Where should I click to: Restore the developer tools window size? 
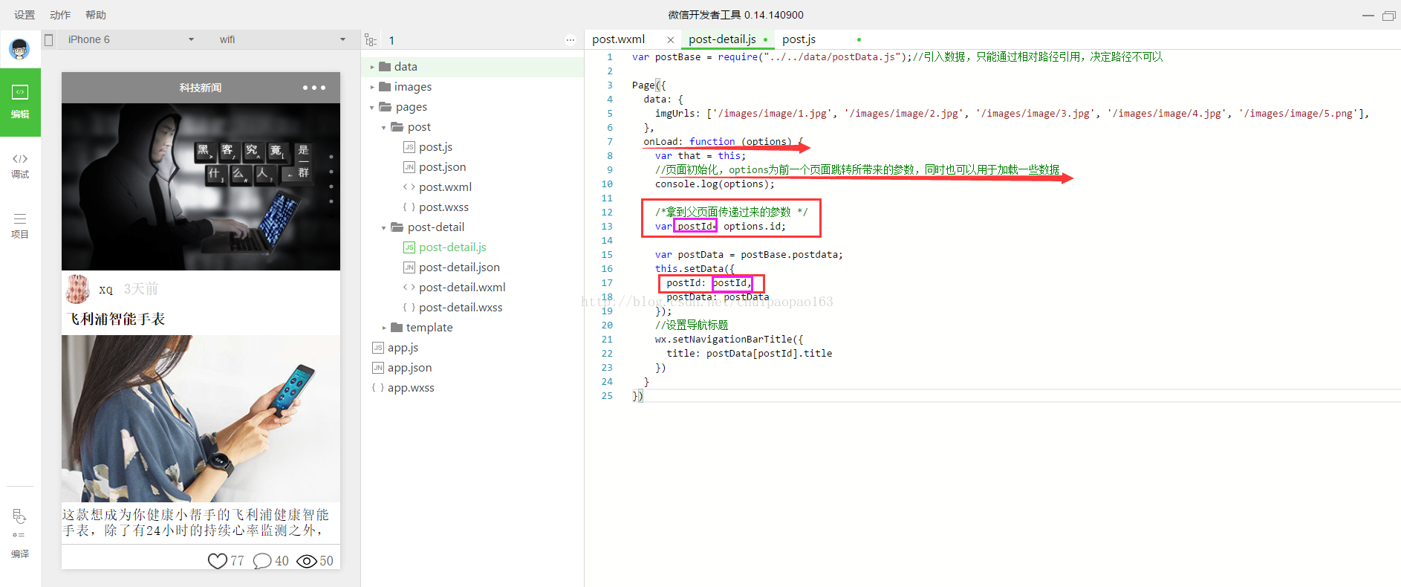(1388, 16)
